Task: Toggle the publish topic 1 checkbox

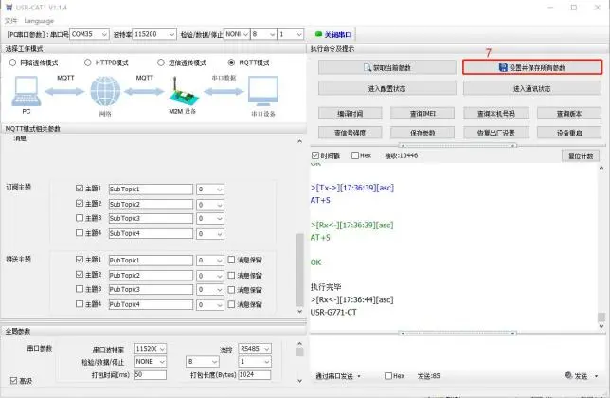Action: pos(80,259)
